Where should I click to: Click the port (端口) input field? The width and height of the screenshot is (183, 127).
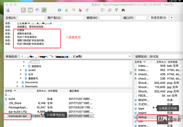141,18
